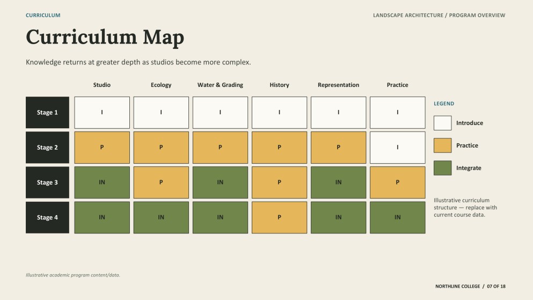
Task: Click the Studio column header
Action: click(x=102, y=85)
